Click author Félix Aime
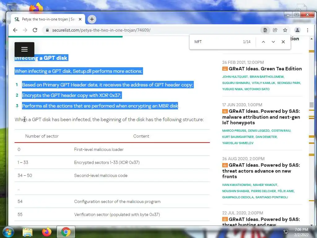Screen dimensions: 317x238 (x=286, y=191)
